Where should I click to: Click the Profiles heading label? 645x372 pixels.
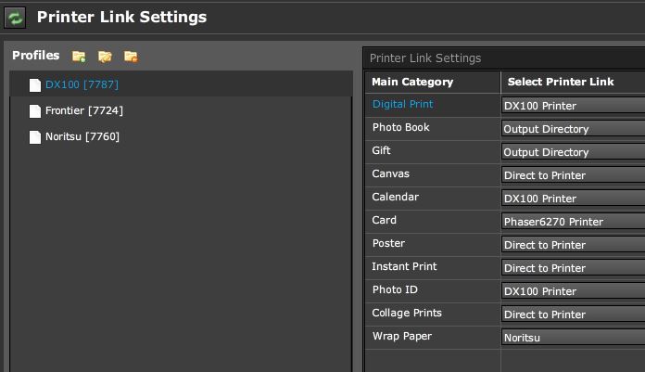point(36,56)
